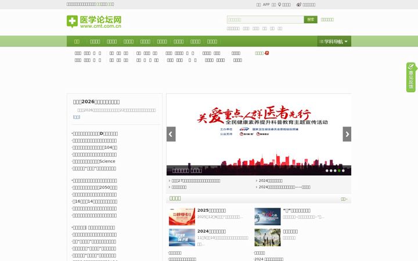Click the green section more link with arrow

[344, 199]
